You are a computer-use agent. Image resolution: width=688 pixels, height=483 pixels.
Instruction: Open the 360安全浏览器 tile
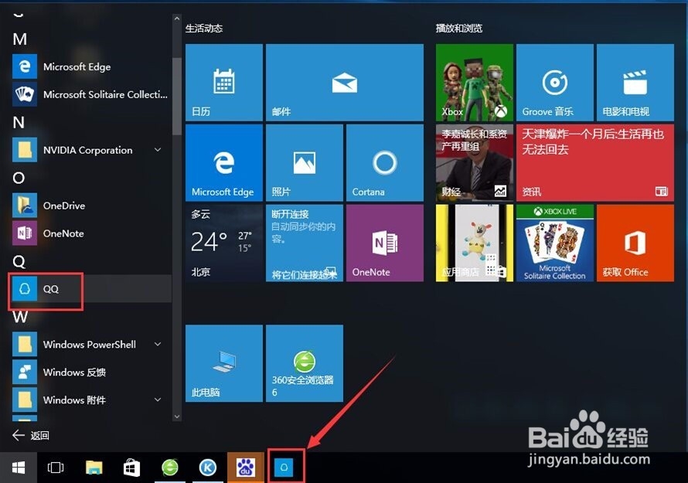(305, 363)
